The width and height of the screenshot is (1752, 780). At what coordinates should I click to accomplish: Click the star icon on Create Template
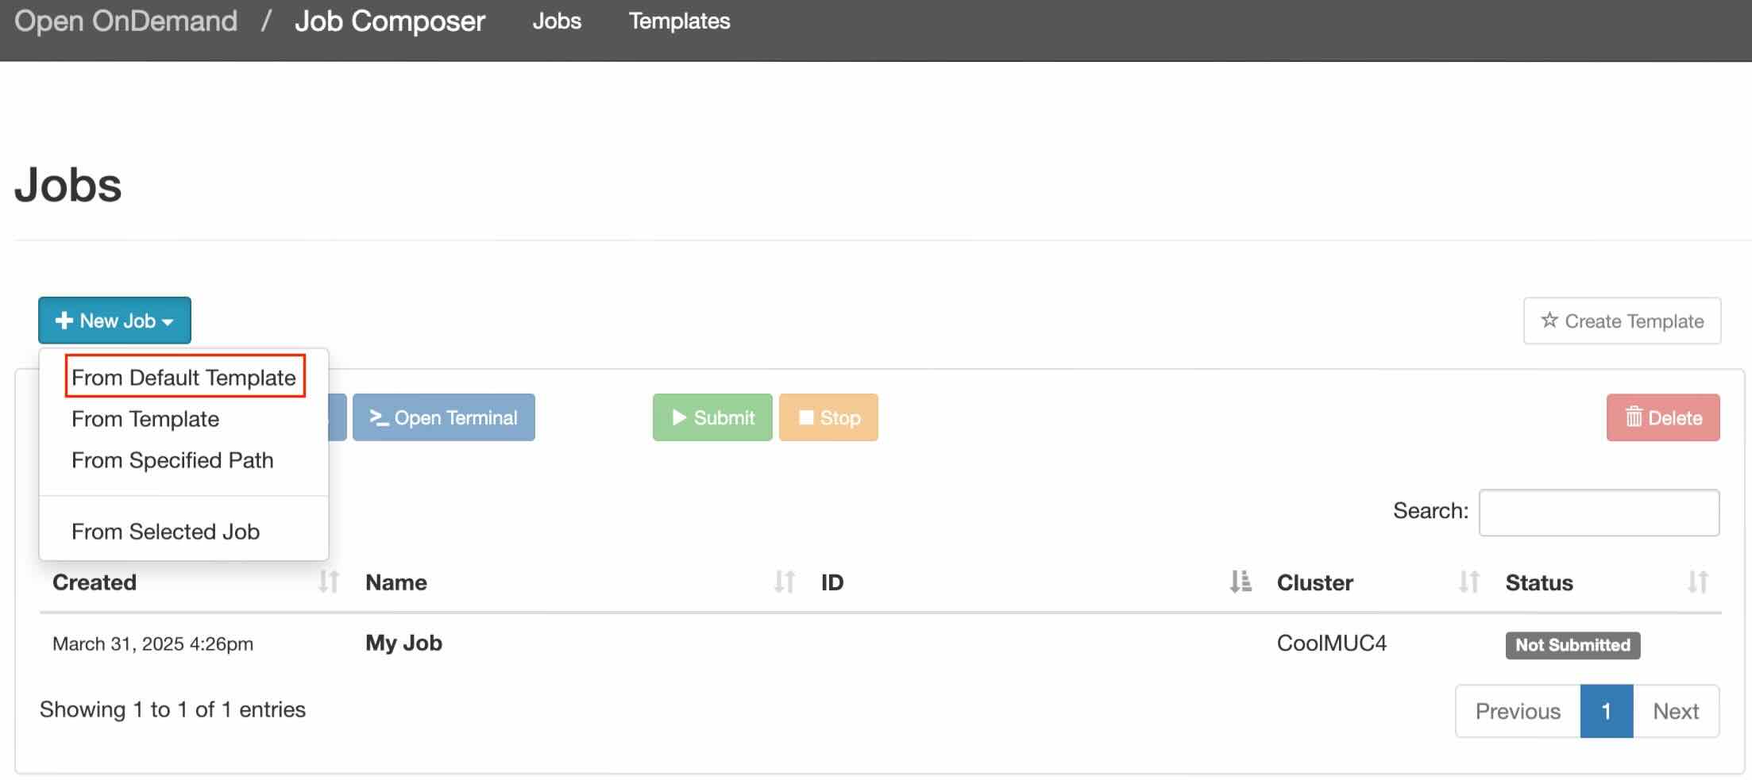click(1549, 321)
